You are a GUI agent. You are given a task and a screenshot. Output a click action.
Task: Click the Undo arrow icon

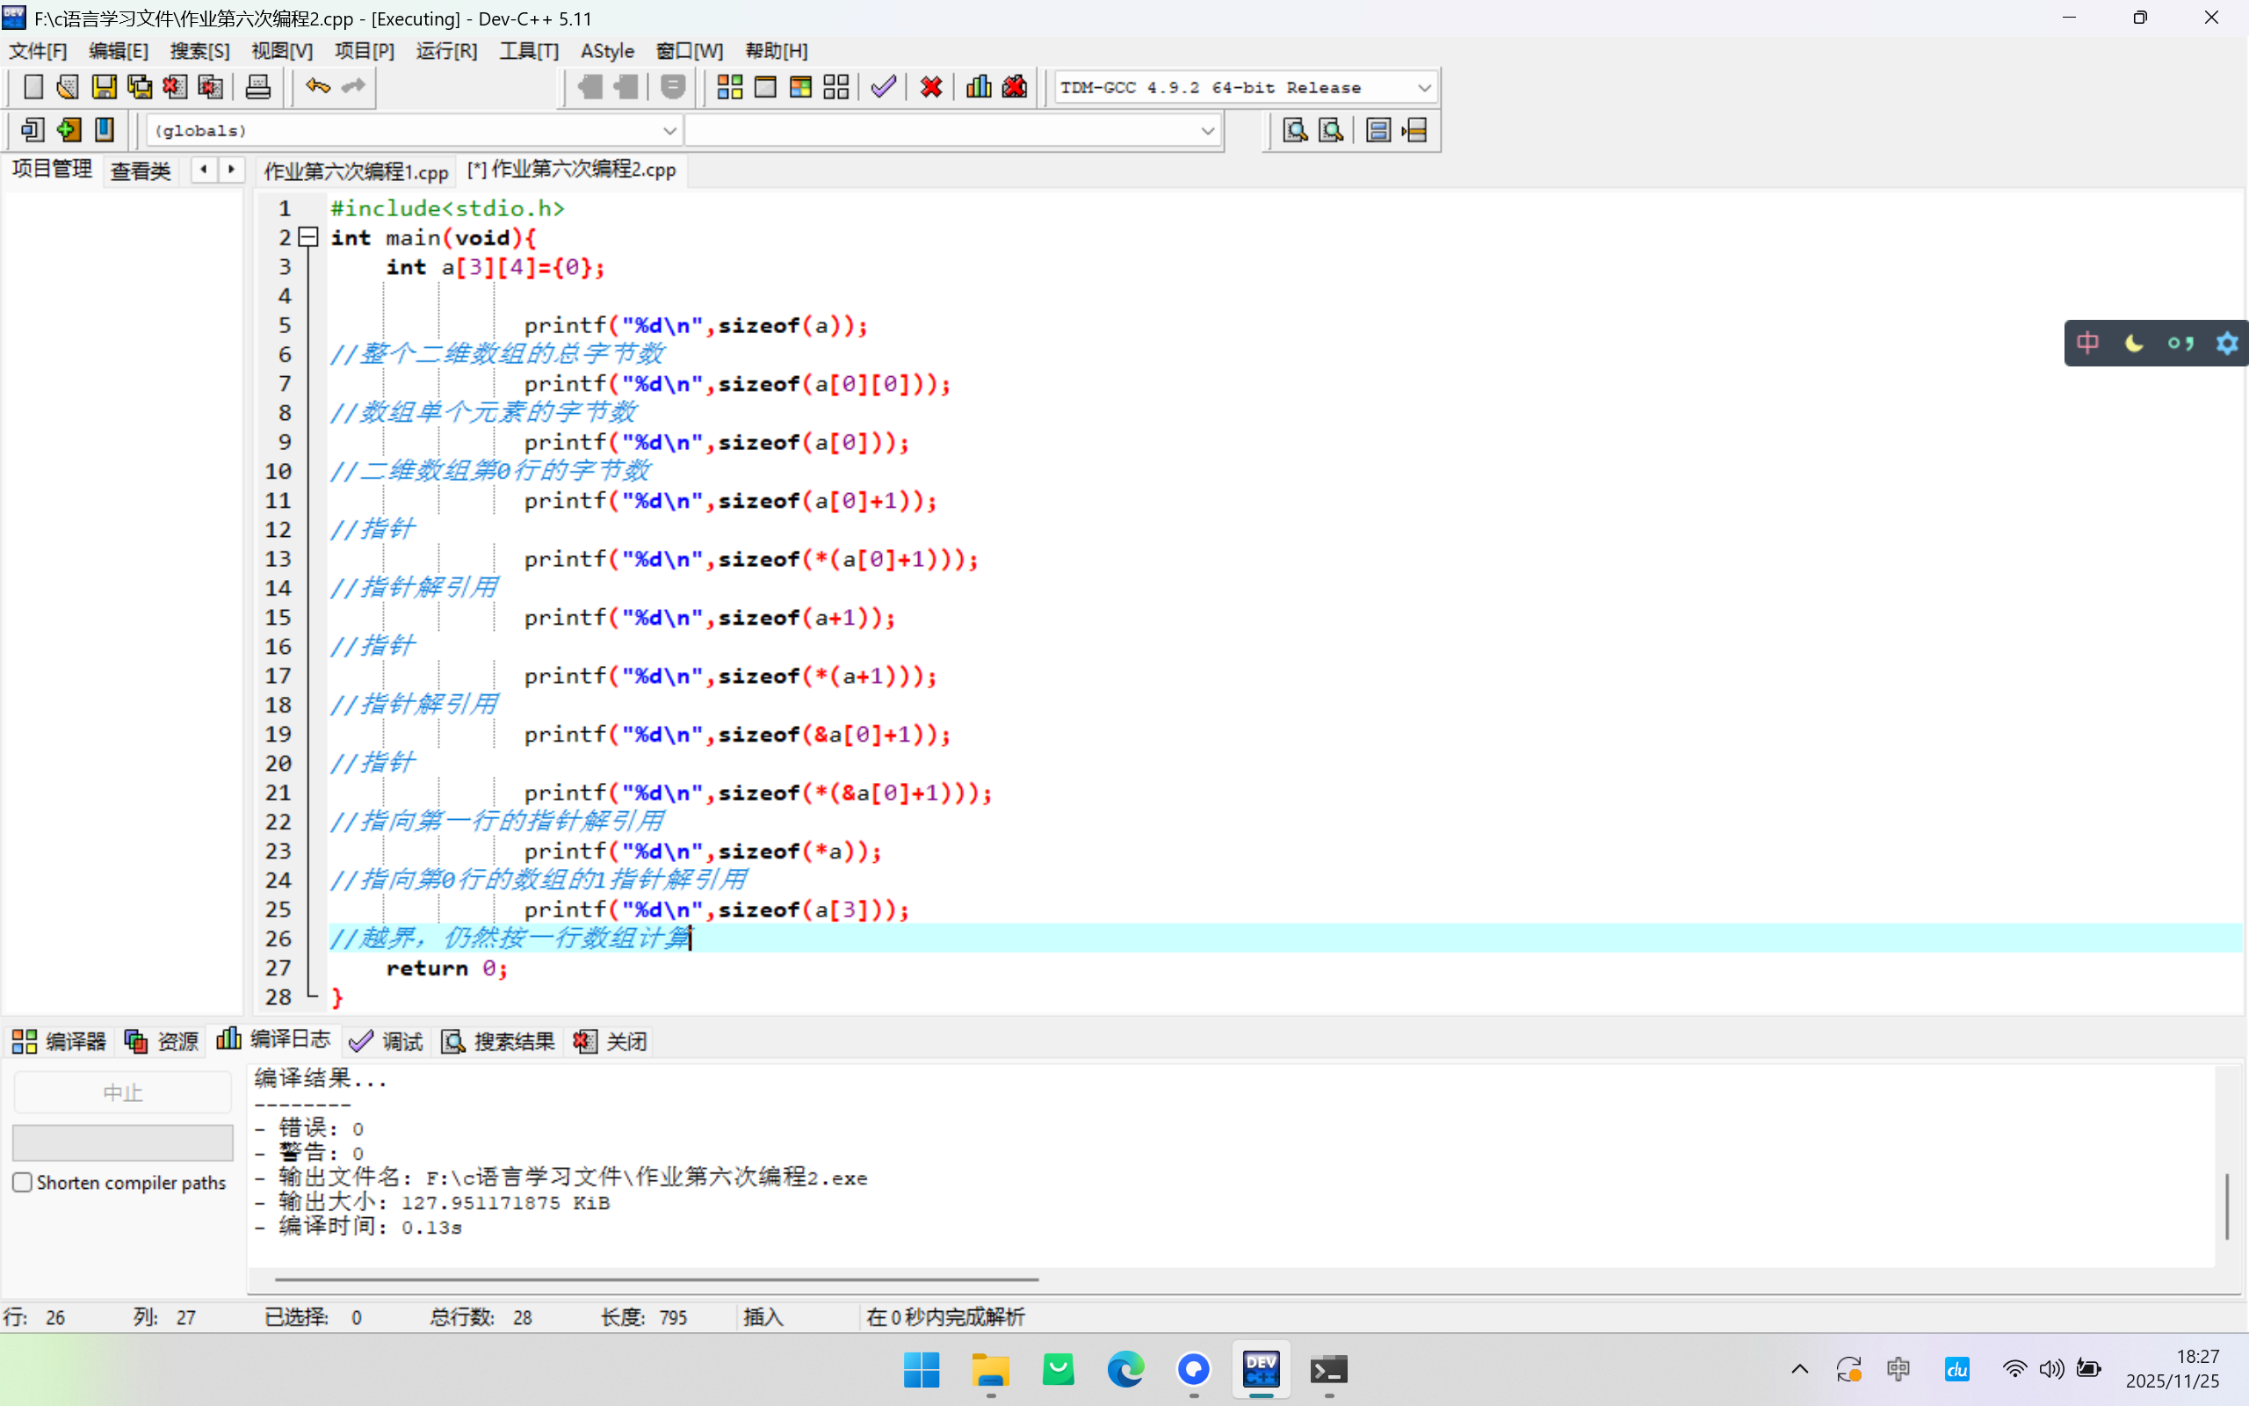click(x=318, y=86)
